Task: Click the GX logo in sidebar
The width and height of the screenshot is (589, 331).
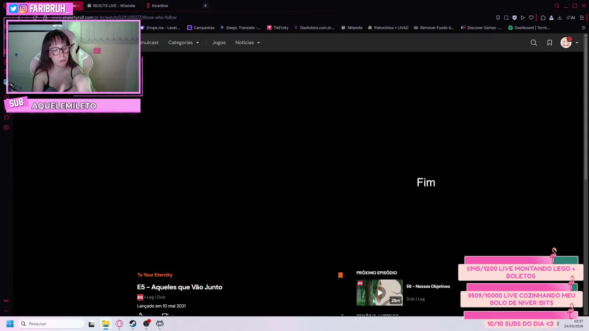Action: [x=6, y=301]
